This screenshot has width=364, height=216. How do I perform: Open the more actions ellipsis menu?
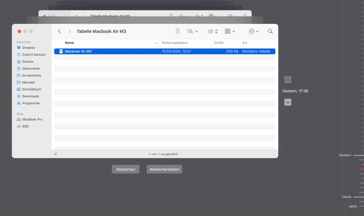point(254,31)
